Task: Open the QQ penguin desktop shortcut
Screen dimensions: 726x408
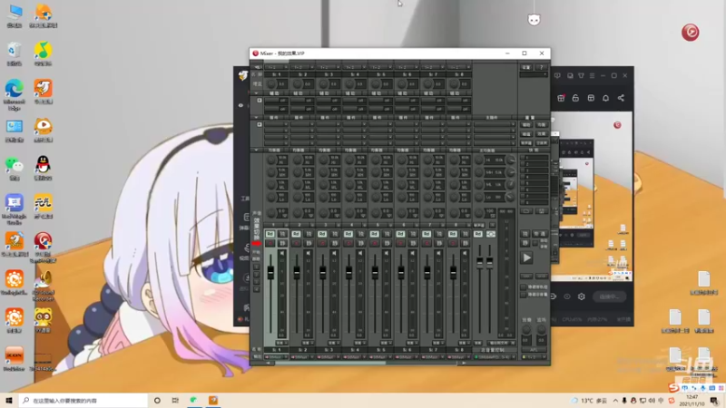Action: tap(43, 168)
